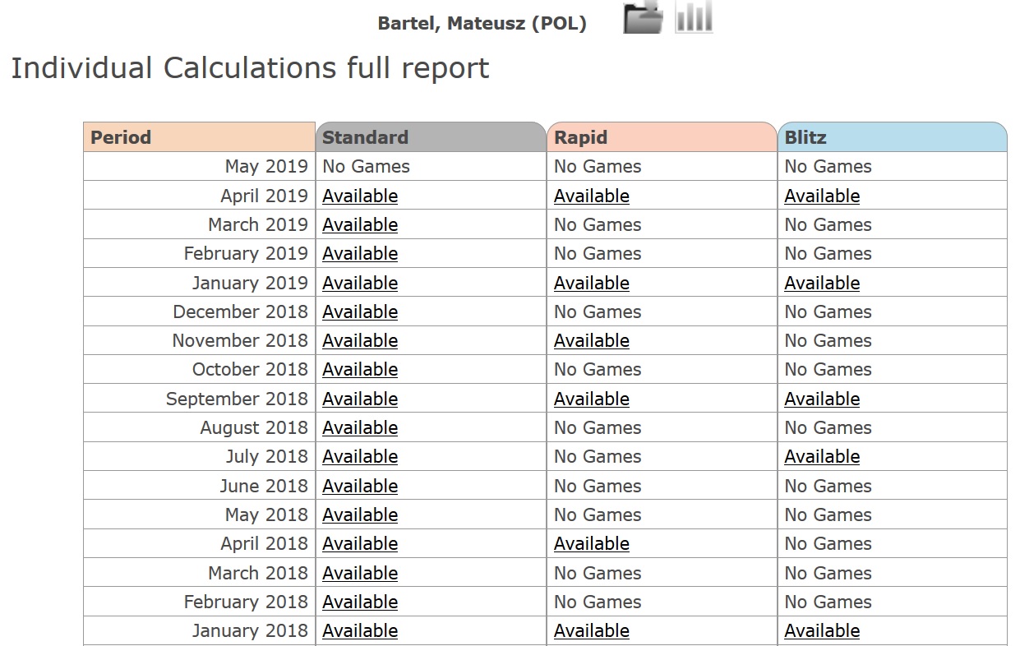Select the Rapid column header tab
The width and height of the screenshot is (1020, 646).
click(662, 137)
